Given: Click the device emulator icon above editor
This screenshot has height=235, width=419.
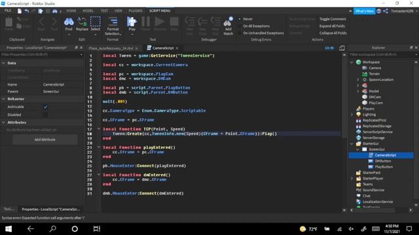Looking at the screenshot, I should pos(342,48).
